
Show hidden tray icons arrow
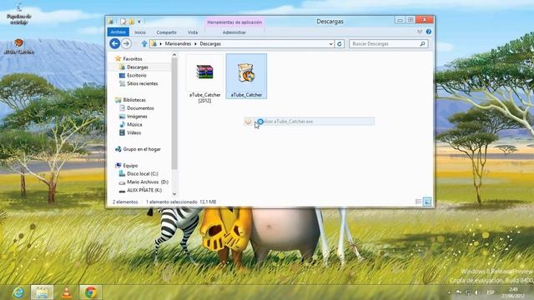point(449,292)
